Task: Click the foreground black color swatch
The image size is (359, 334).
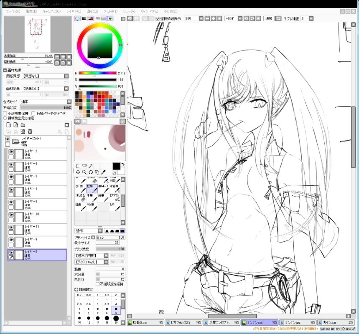Action: coord(116,166)
